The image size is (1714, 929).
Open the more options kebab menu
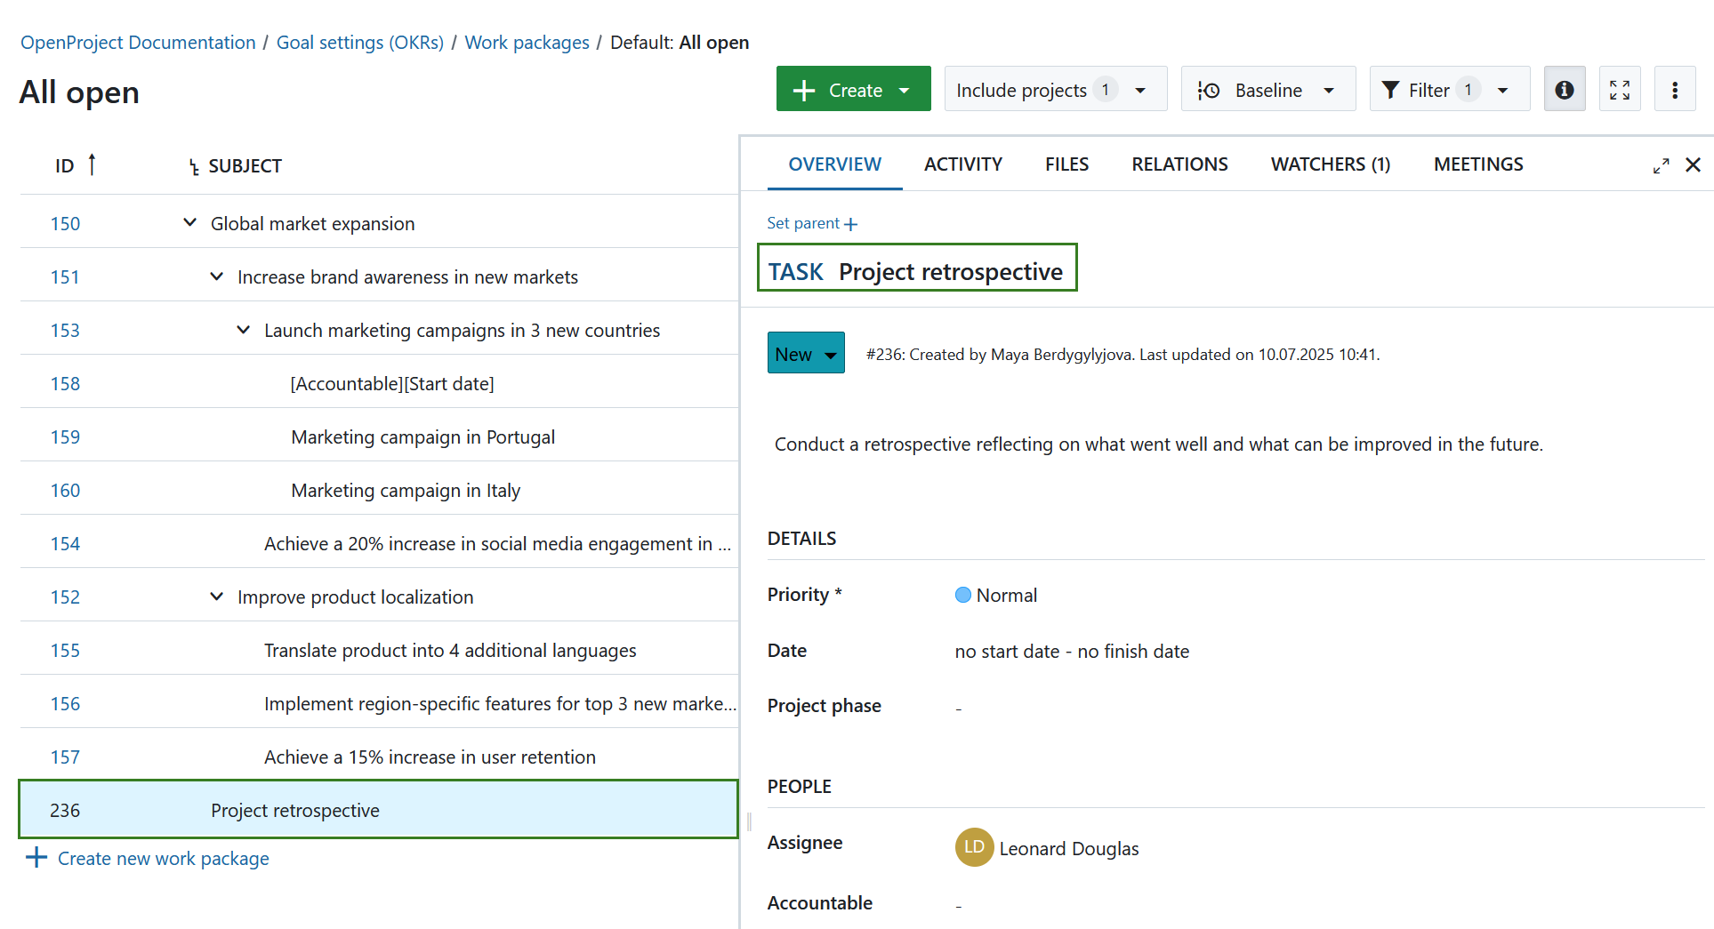click(1675, 89)
